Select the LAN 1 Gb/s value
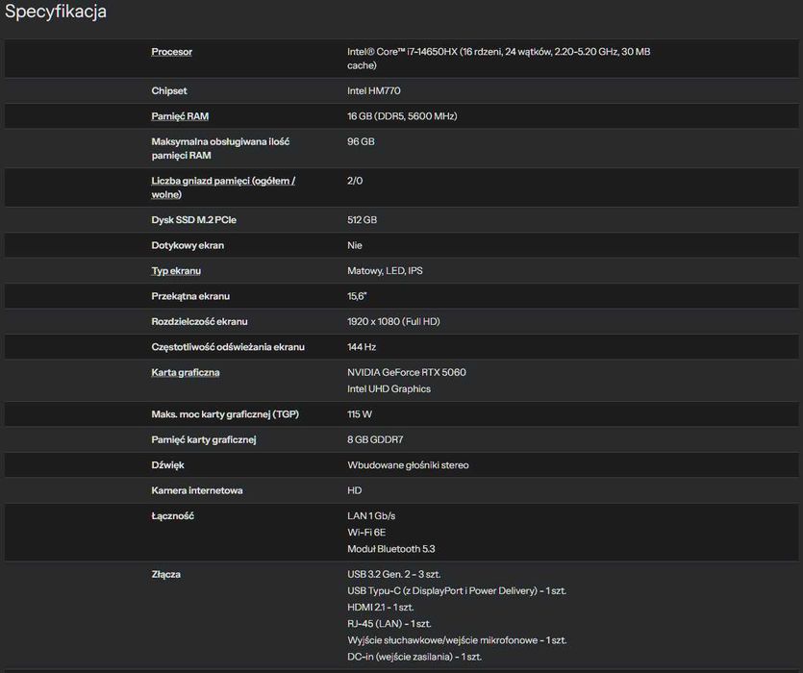The width and height of the screenshot is (803, 673). tap(371, 516)
